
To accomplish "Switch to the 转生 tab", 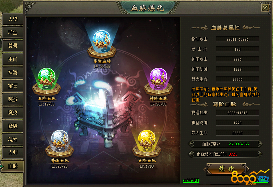I will pyautogui.click(x=13, y=32).
